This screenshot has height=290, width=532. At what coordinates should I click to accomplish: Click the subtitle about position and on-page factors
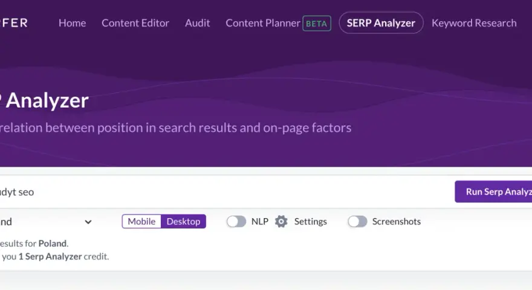pyautogui.click(x=176, y=128)
